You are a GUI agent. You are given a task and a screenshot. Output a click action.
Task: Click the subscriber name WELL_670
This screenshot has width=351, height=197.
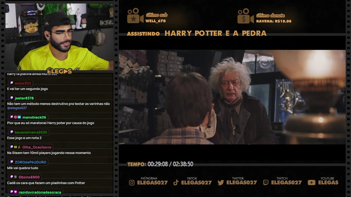point(155,21)
